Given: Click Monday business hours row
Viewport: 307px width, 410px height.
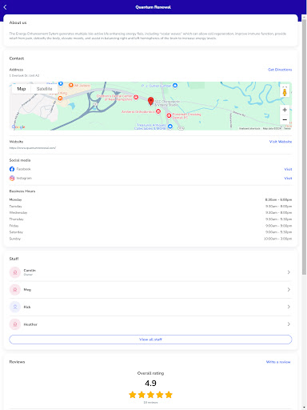Looking at the screenshot, I should pos(150,199).
